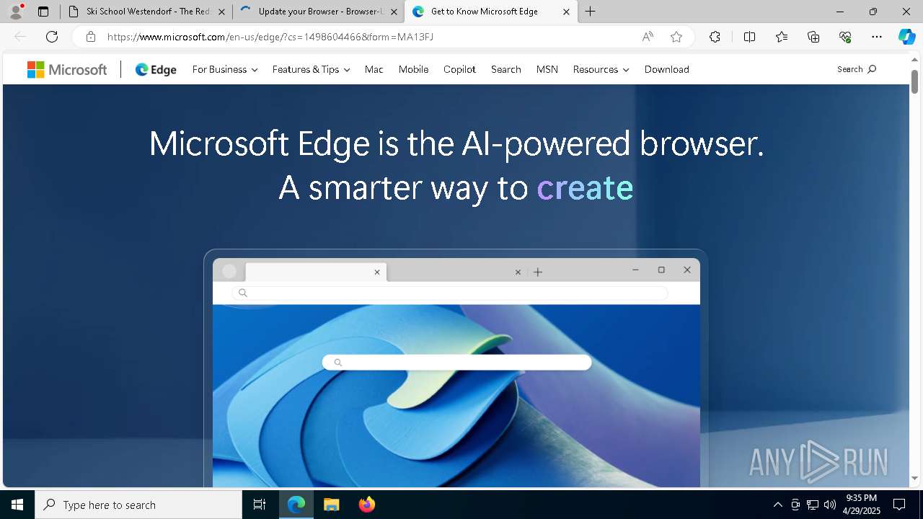The width and height of the screenshot is (923, 519).
Task: Open File Explorer from taskbar
Action: pos(331,505)
